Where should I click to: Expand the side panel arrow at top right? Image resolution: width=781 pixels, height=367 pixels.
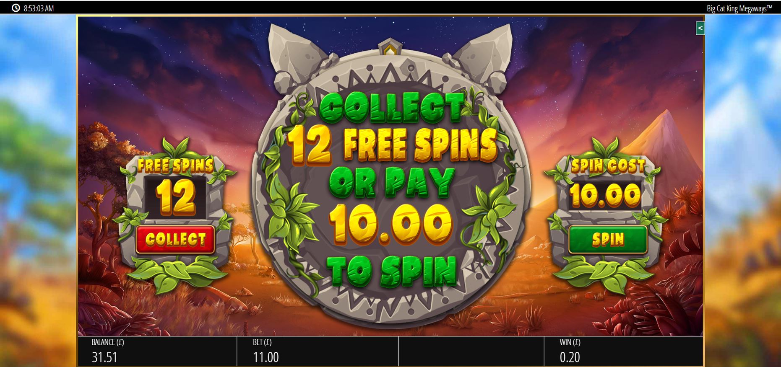tap(700, 28)
